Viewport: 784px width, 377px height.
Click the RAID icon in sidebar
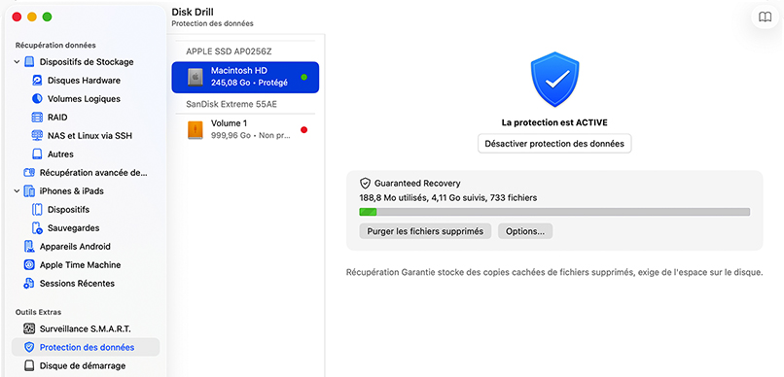tap(37, 118)
